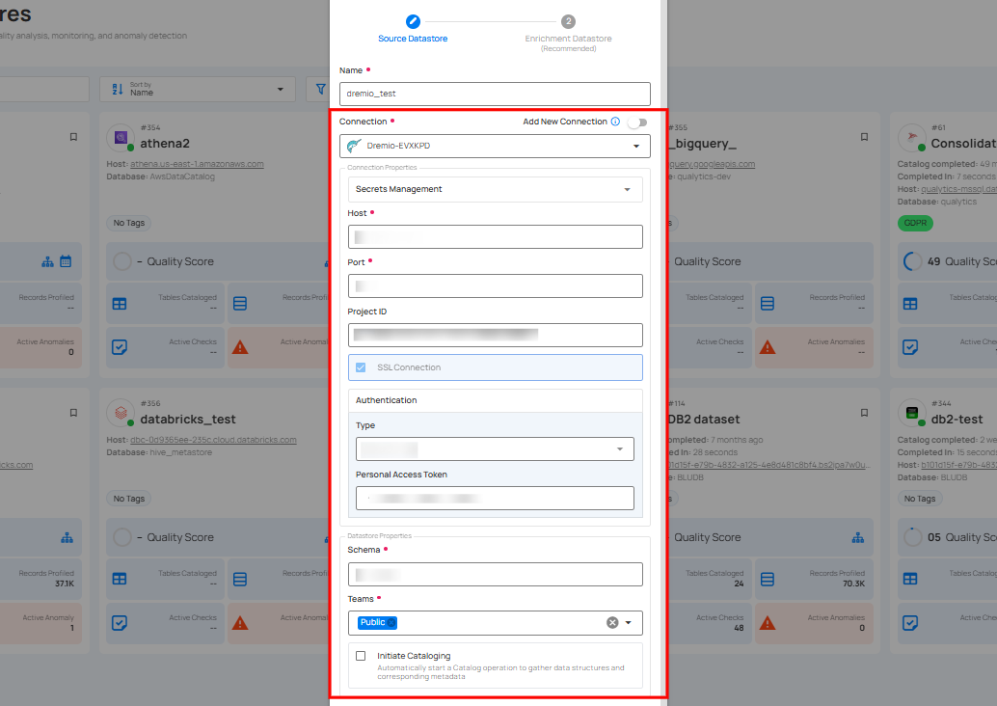
Task: Click the Active Checks icon on databricks_test card
Action: tap(120, 623)
